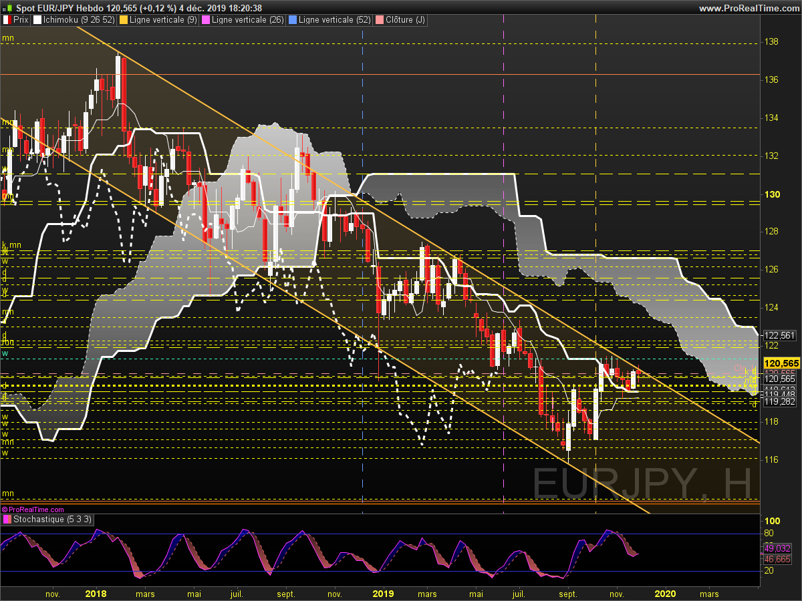Open the ProRealTime.com copyright link
The height and width of the screenshot is (601, 802).
pos(33,510)
